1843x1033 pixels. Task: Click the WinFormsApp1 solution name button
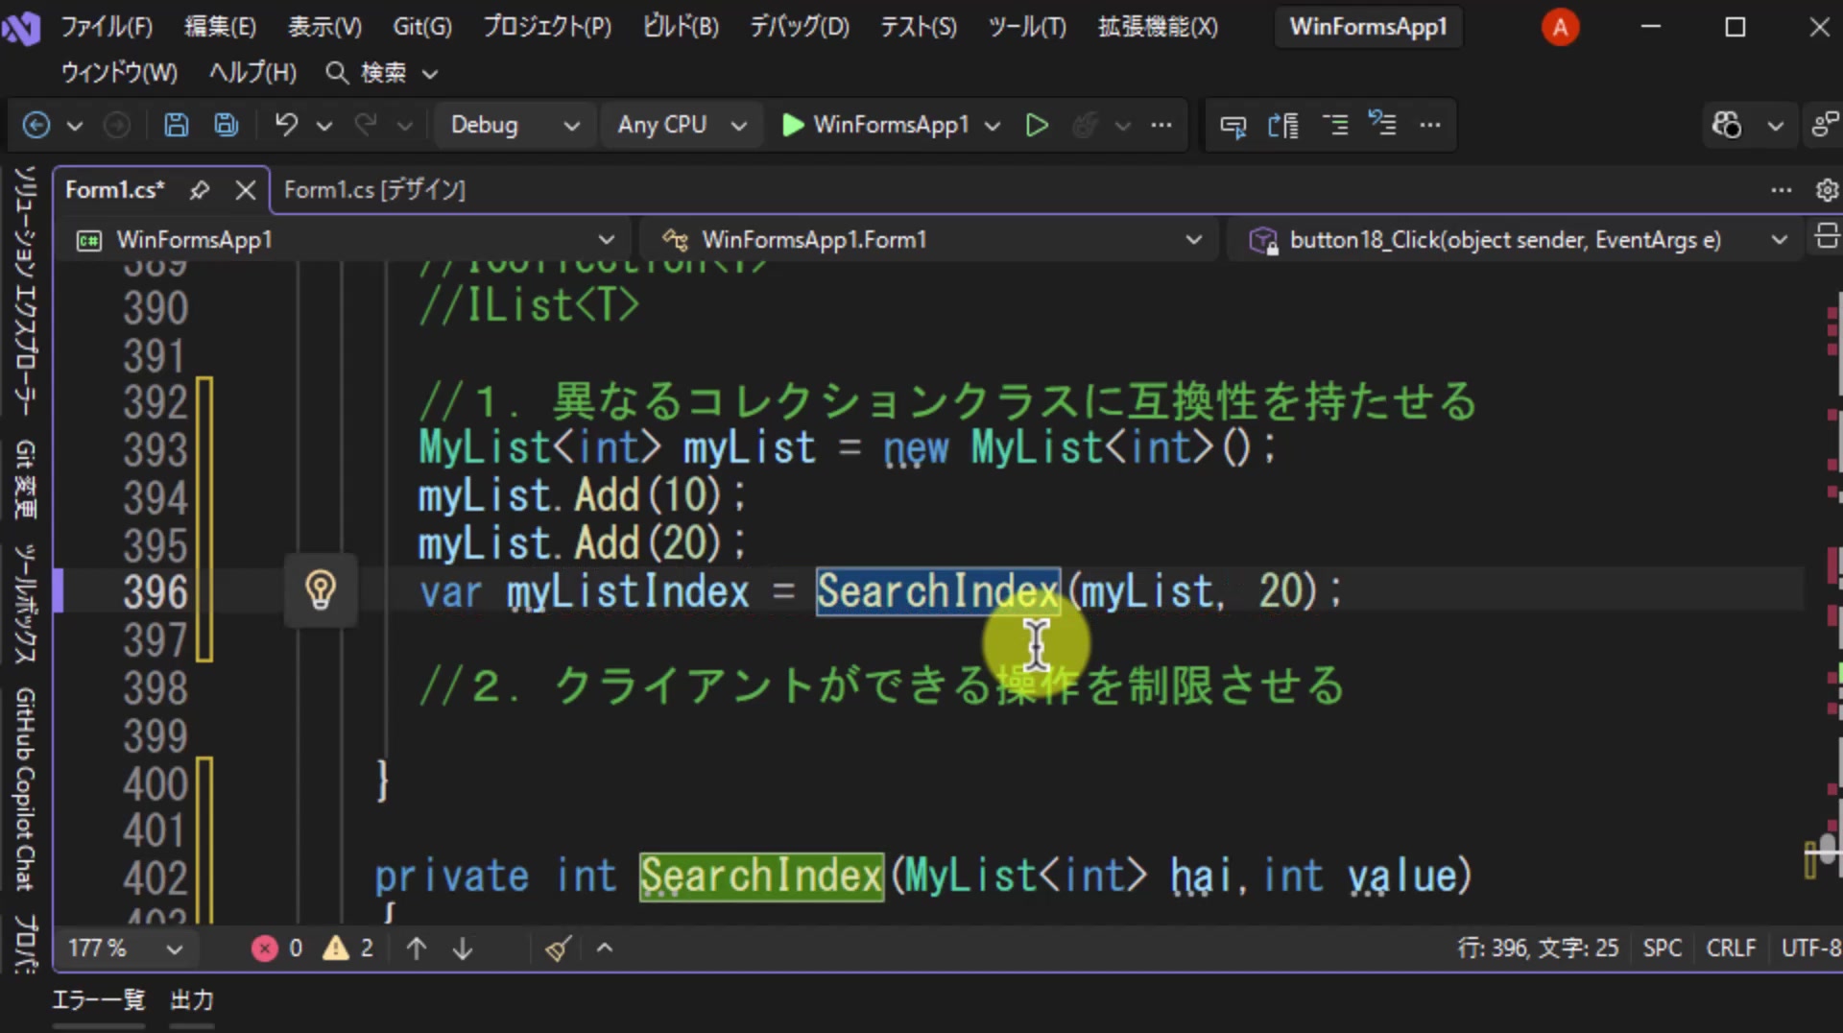pos(1368,27)
